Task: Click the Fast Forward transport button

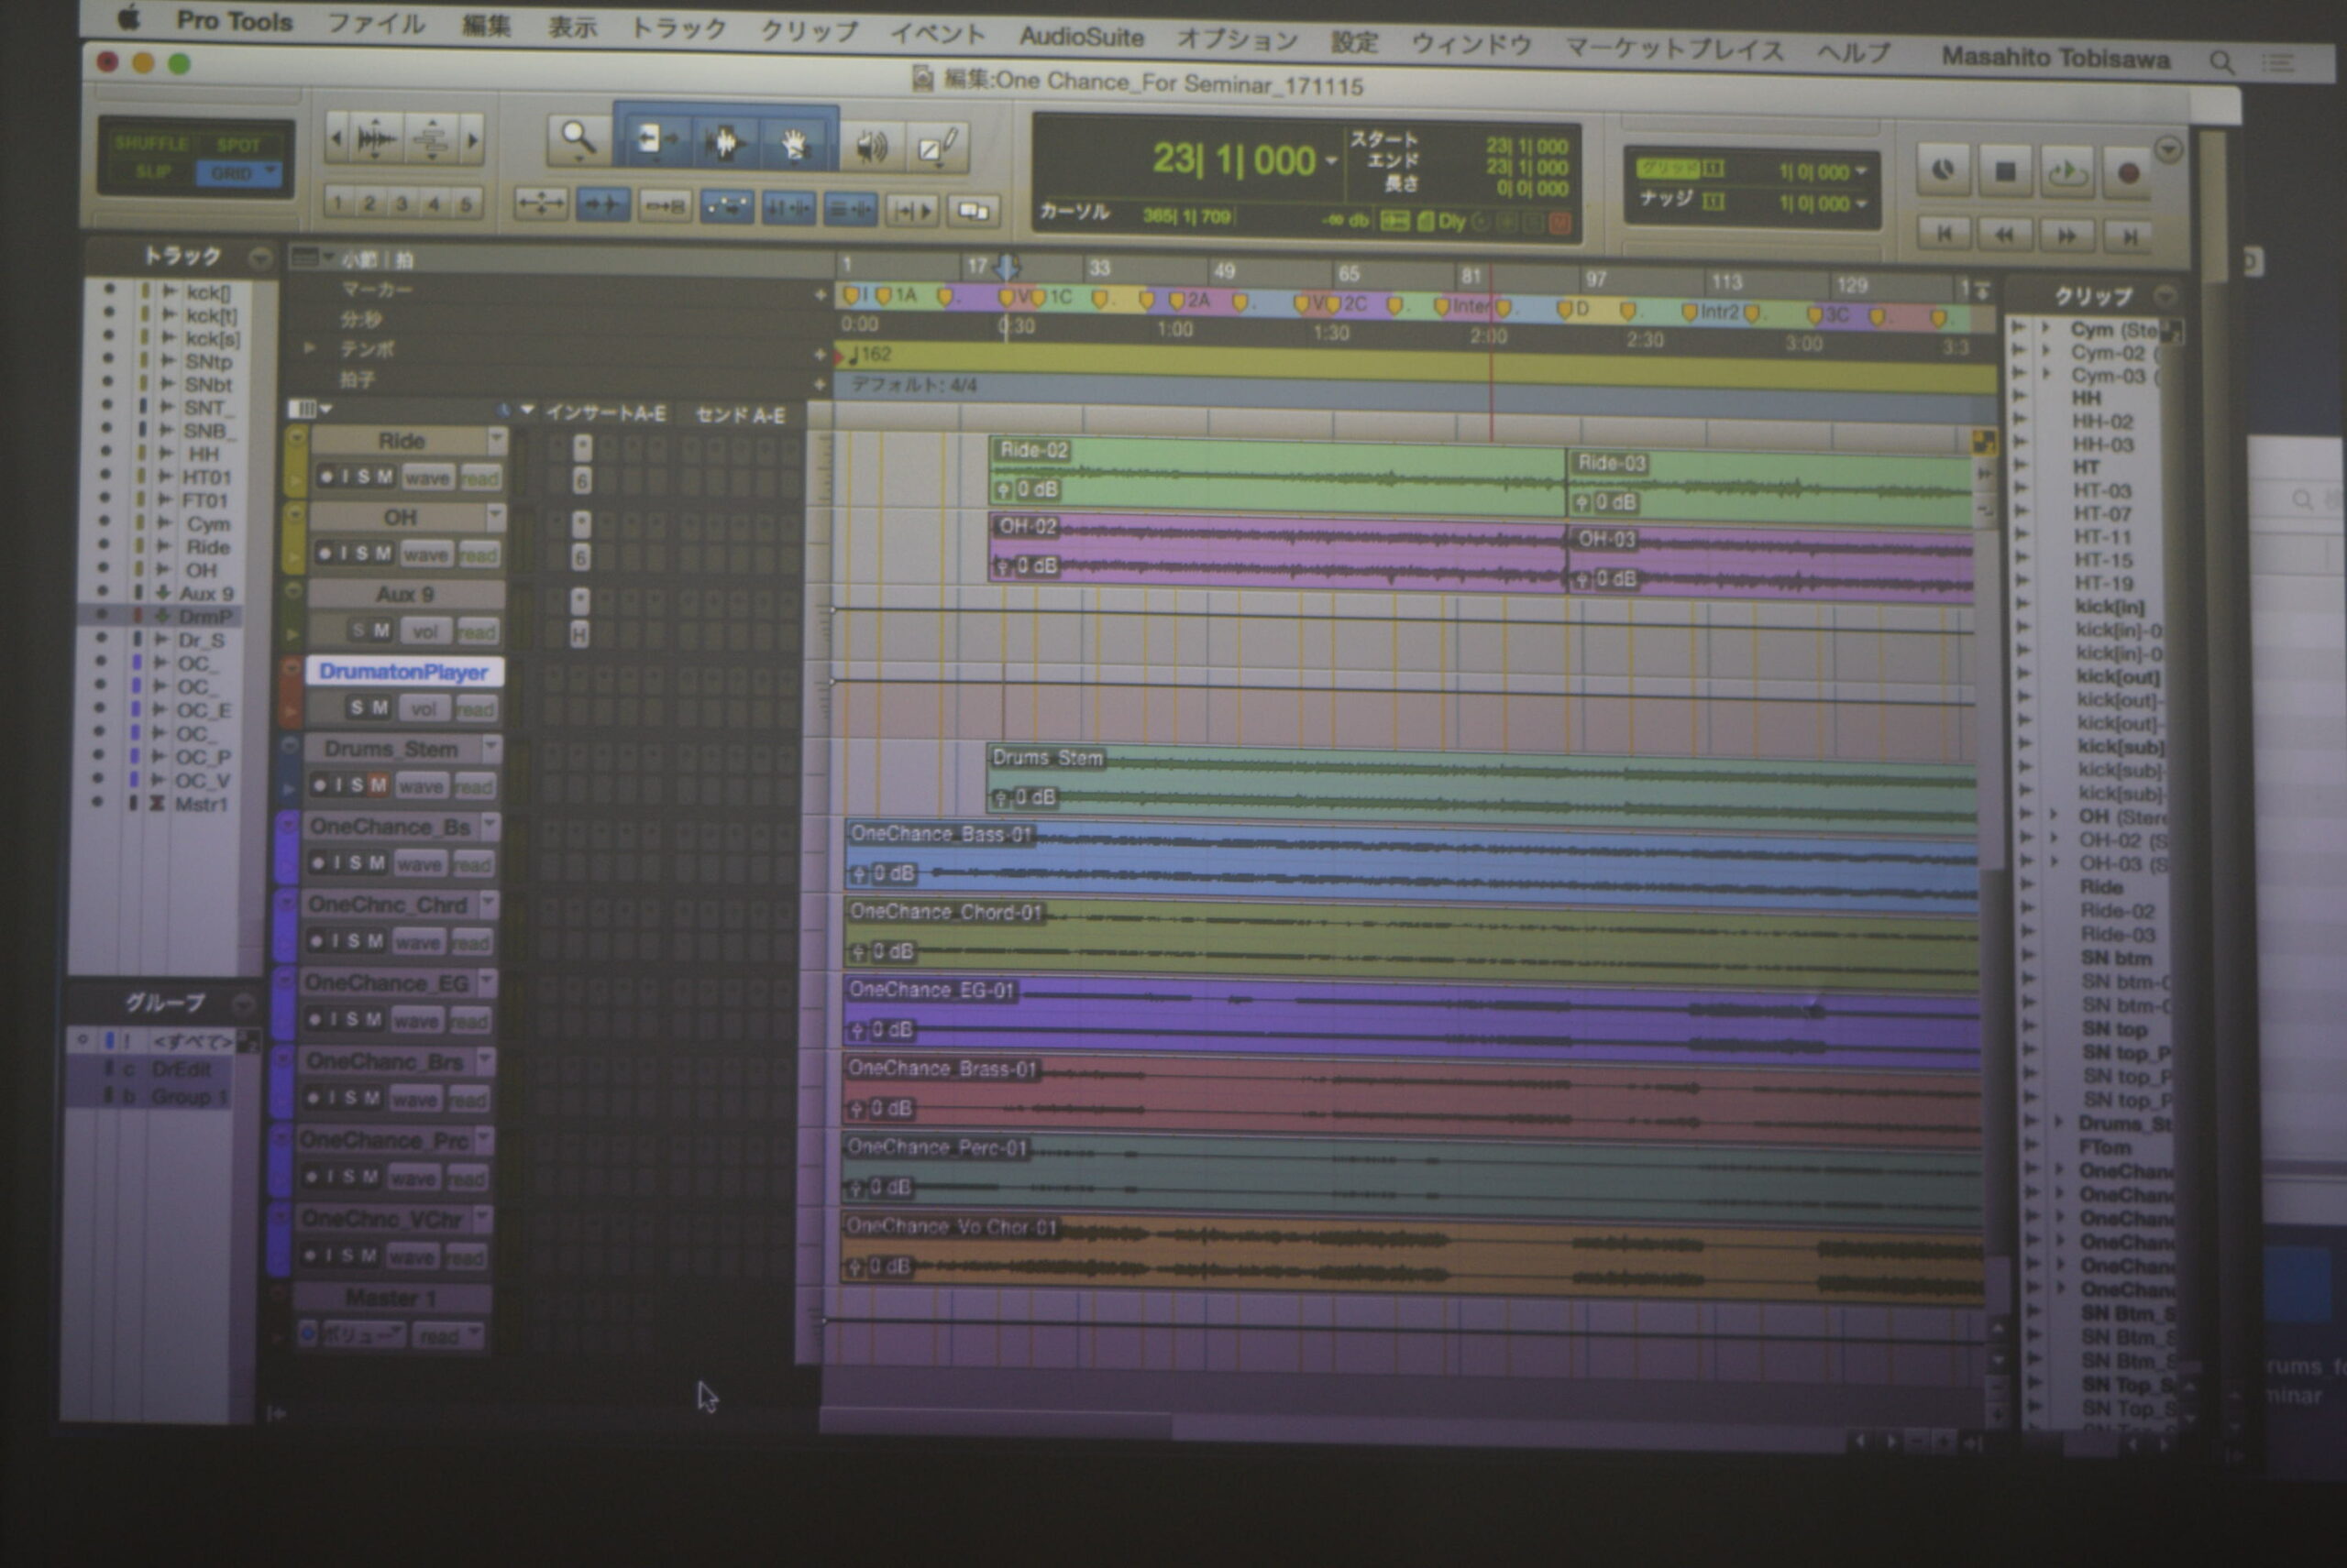Action: (x=2066, y=236)
